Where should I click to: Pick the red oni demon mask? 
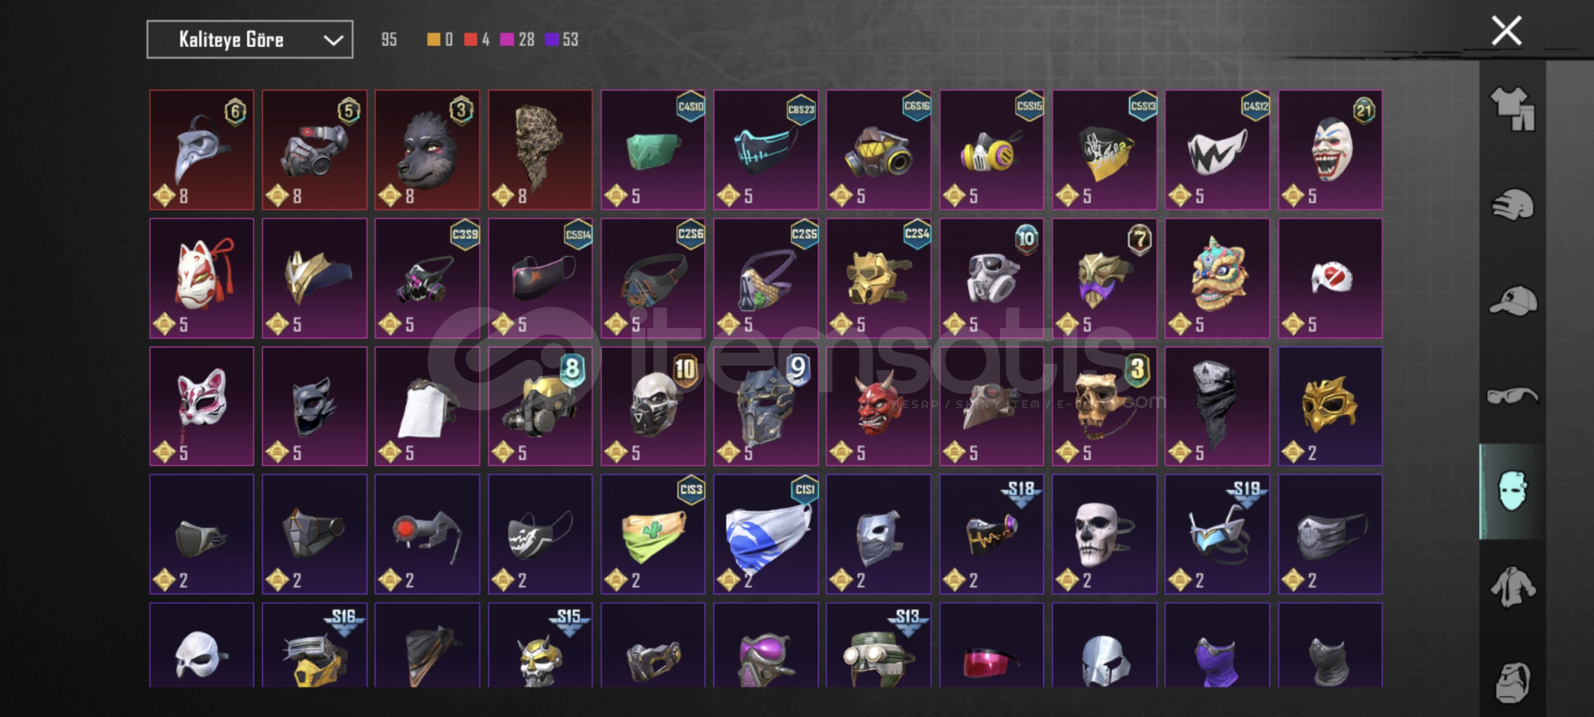coord(878,406)
